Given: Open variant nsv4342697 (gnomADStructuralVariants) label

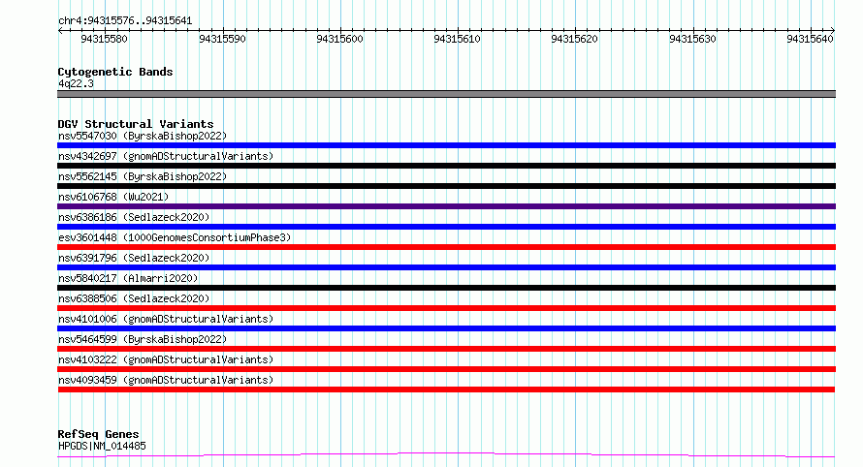Looking at the screenshot, I should tap(166, 156).
